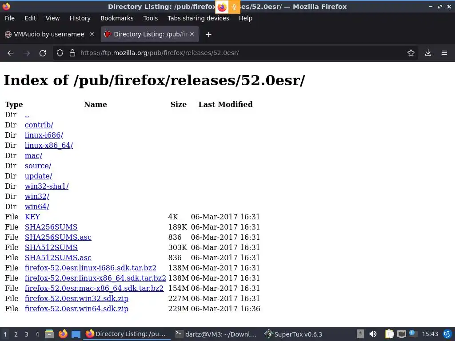Click the forward navigation arrow
Screen dimensions: 455x341
coord(27,53)
